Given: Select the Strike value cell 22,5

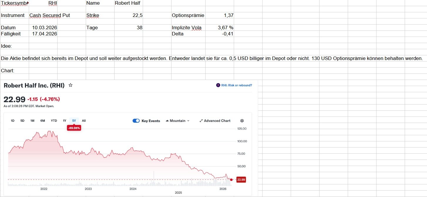Looking at the screenshot, I should tap(129, 15).
